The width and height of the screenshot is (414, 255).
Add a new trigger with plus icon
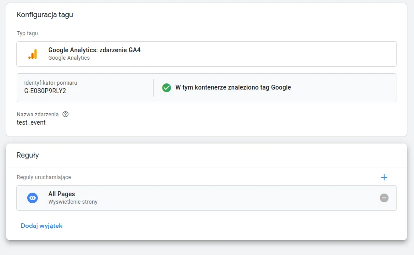384,177
